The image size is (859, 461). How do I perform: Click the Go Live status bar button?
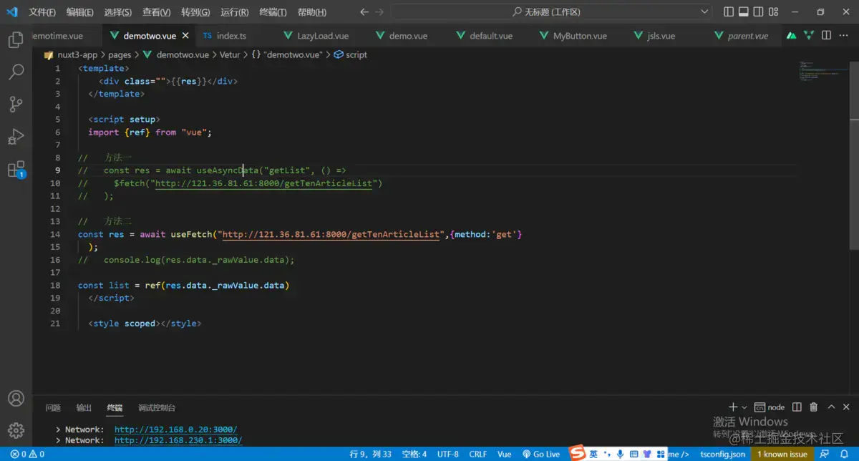point(541,455)
